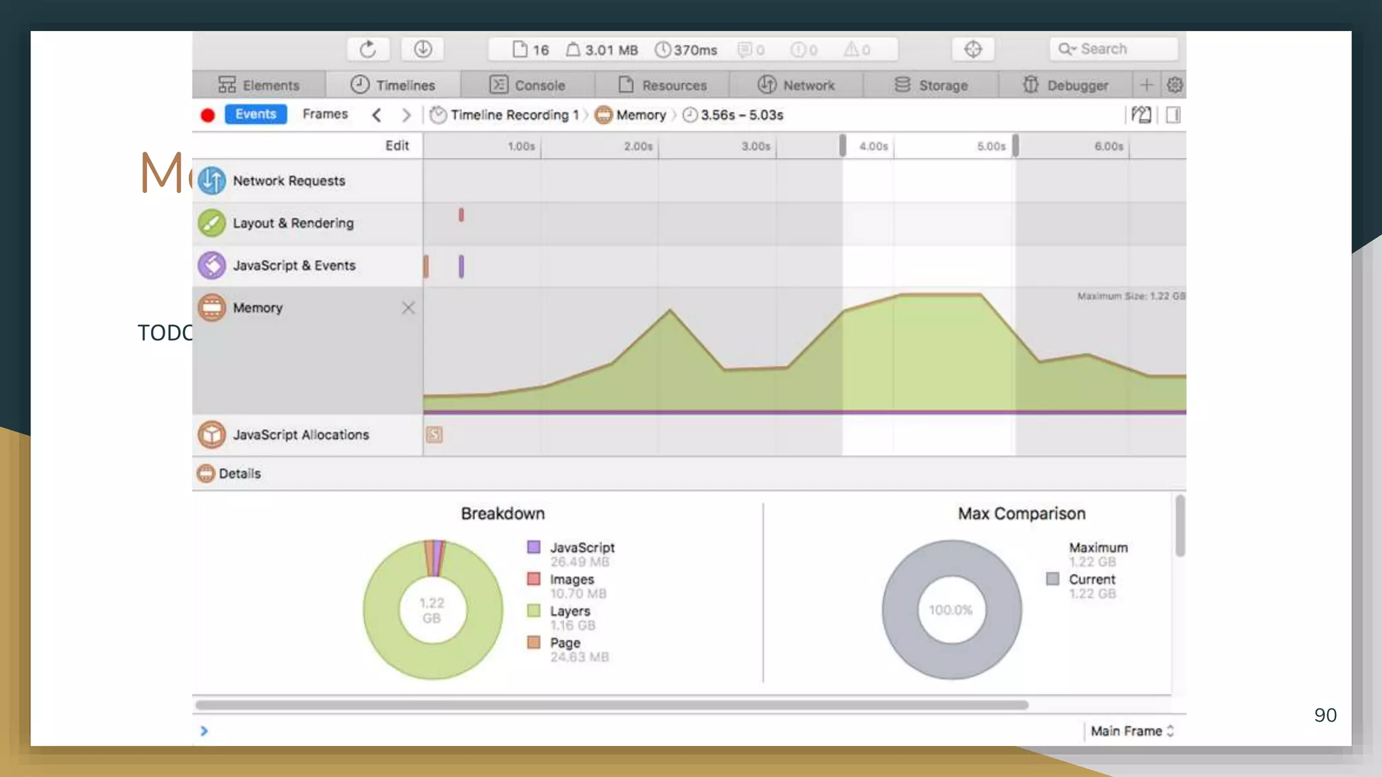The height and width of the screenshot is (777, 1382).
Task: Click the 370ms load time indicator
Action: 686,50
